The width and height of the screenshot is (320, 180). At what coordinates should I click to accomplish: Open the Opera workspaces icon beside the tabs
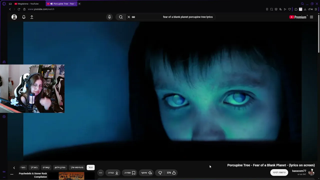point(10,4)
